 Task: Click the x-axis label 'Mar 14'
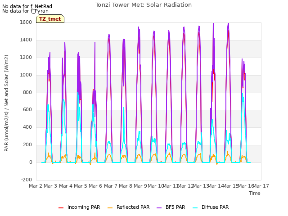(216, 186)
